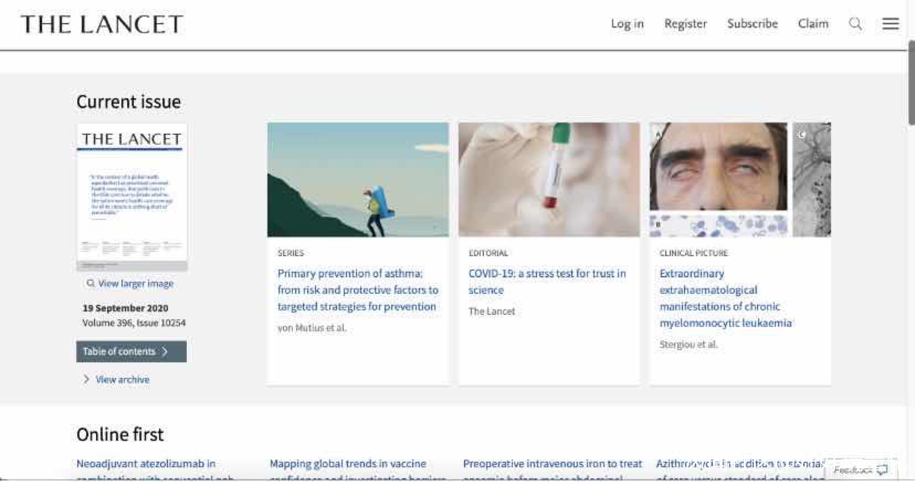
Task: Open the chronic myelomonocytic leukaemia article link
Action: [x=725, y=298]
